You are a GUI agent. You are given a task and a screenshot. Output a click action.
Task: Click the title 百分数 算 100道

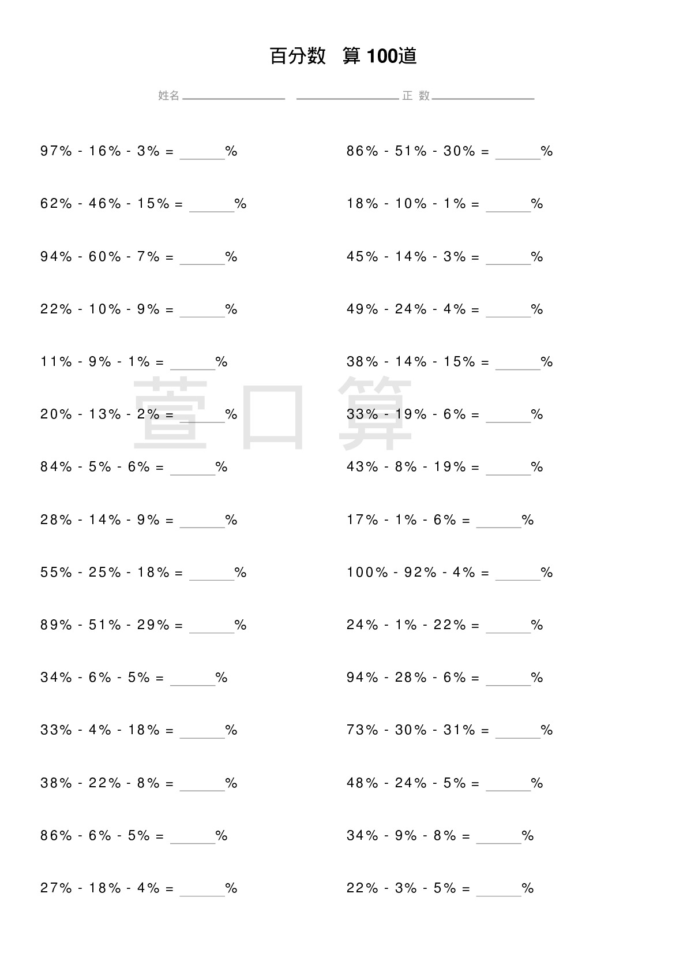click(x=343, y=56)
